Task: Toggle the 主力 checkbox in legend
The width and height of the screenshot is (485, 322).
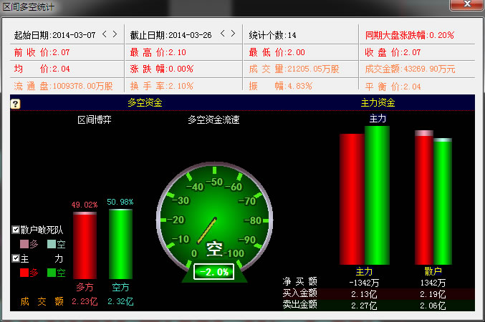Action: point(16,258)
